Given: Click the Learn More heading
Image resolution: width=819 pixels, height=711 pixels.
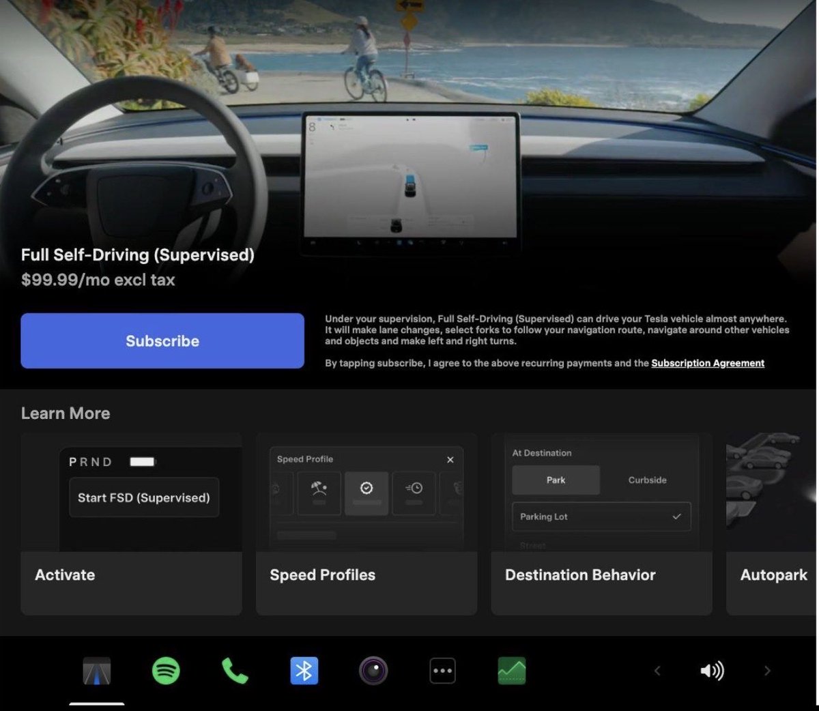Looking at the screenshot, I should point(66,413).
